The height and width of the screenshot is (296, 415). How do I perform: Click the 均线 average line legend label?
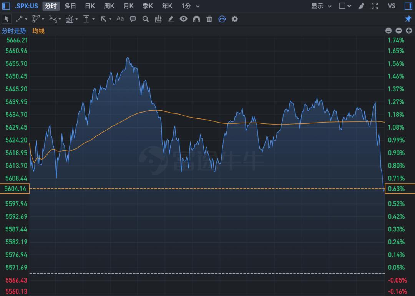tap(38, 31)
